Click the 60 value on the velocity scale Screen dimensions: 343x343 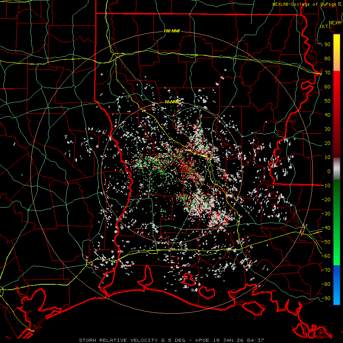tap(327, 87)
